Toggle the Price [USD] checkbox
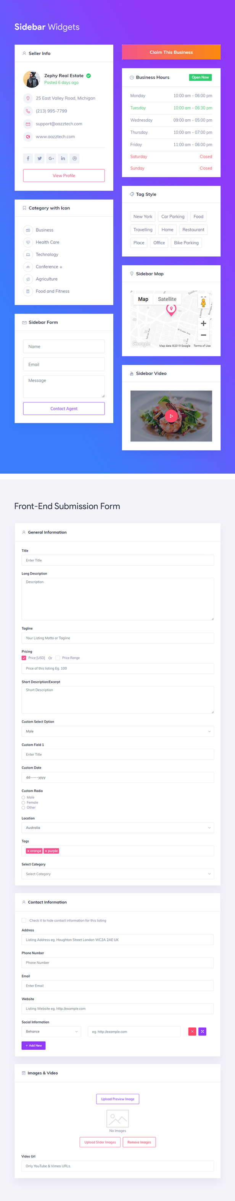Screen dimensions: 235x1201 coord(24,658)
